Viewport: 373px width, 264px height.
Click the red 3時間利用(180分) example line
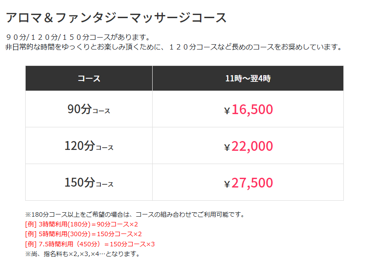click(x=81, y=224)
